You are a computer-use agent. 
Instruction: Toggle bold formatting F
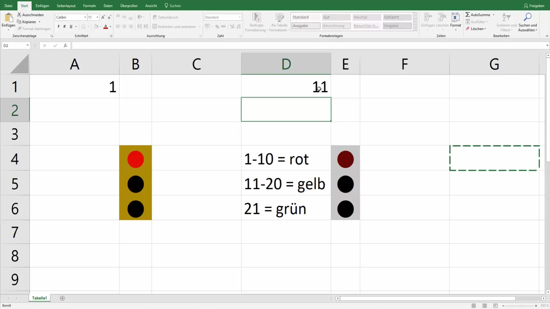pyautogui.click(x=58, y=27)
